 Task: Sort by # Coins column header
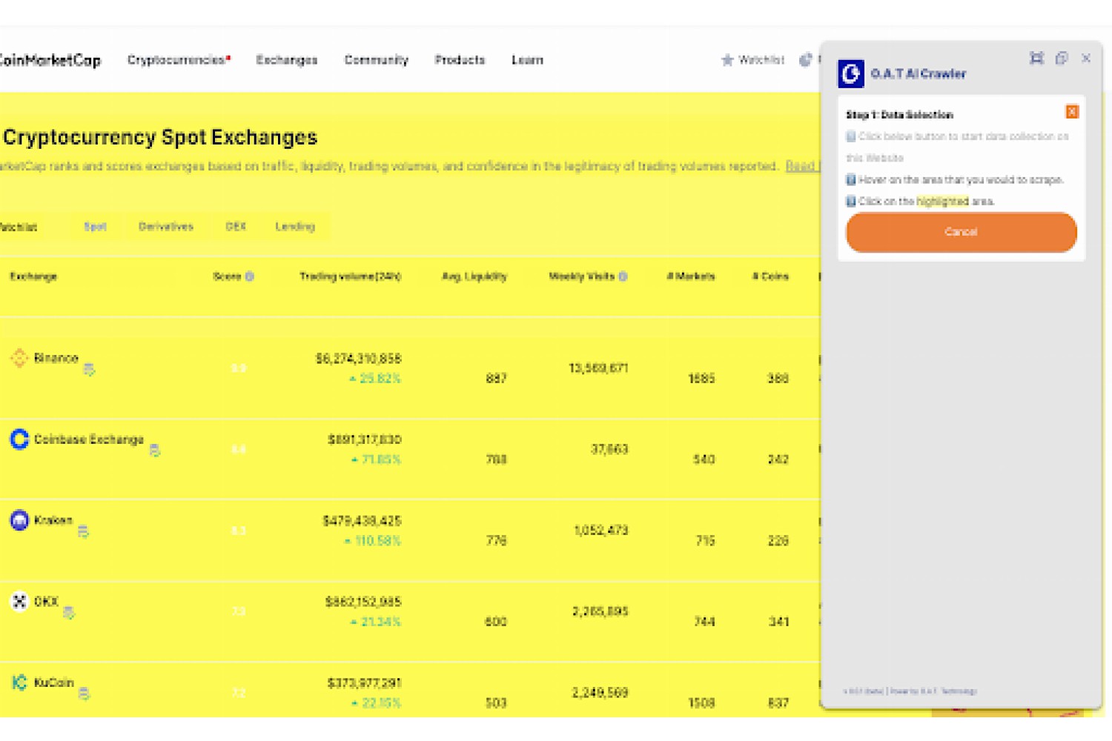[770, 276]
